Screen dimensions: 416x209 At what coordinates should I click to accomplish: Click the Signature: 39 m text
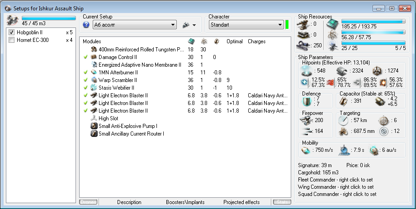pyautogui.click(x=315, y=165)
